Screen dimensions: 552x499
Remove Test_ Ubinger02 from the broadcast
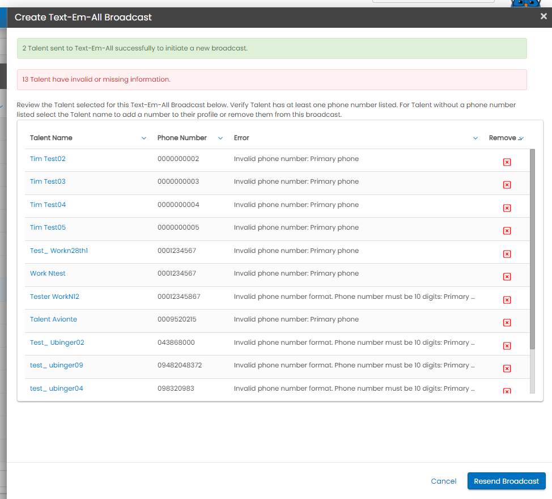click(507, 346)
